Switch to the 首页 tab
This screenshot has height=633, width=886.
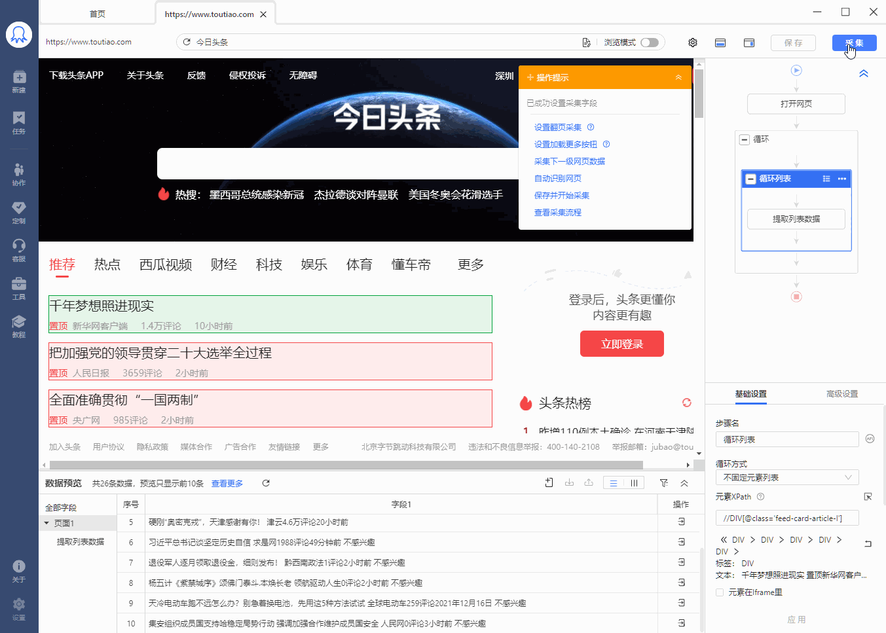pyautogui.click(x=98, y=14)
